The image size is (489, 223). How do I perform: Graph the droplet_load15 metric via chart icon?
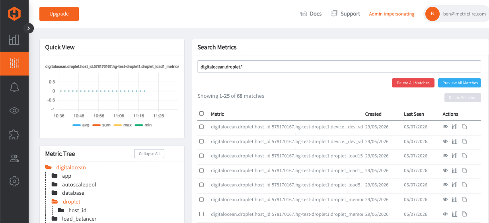(455, 156)
